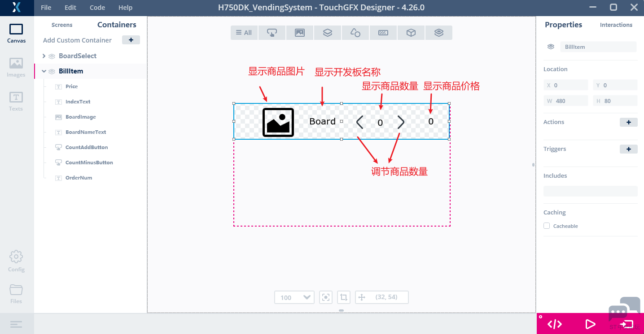Open the log panel hamburger icon

[16, 324]
